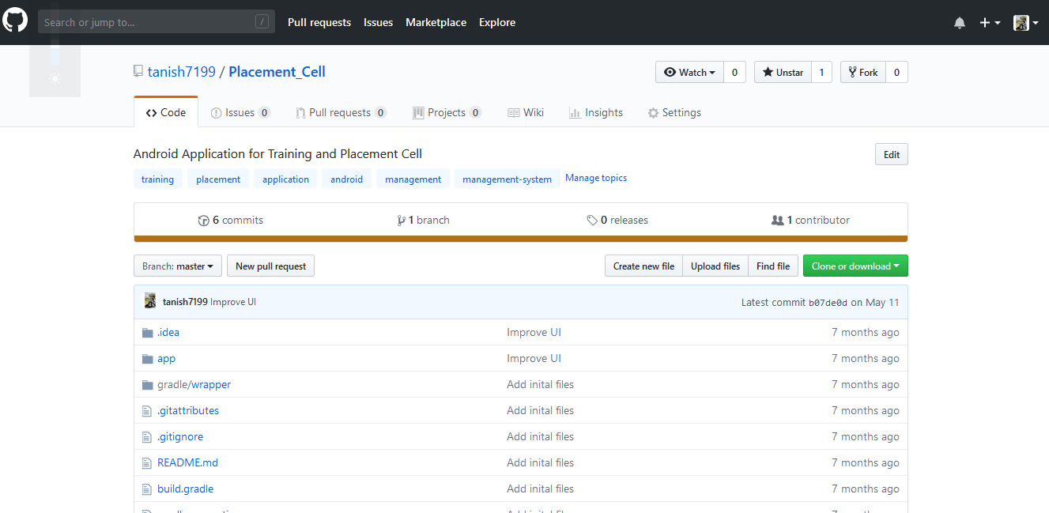
Task: Open Explore in top navigation
Action: tap(497, 22)
